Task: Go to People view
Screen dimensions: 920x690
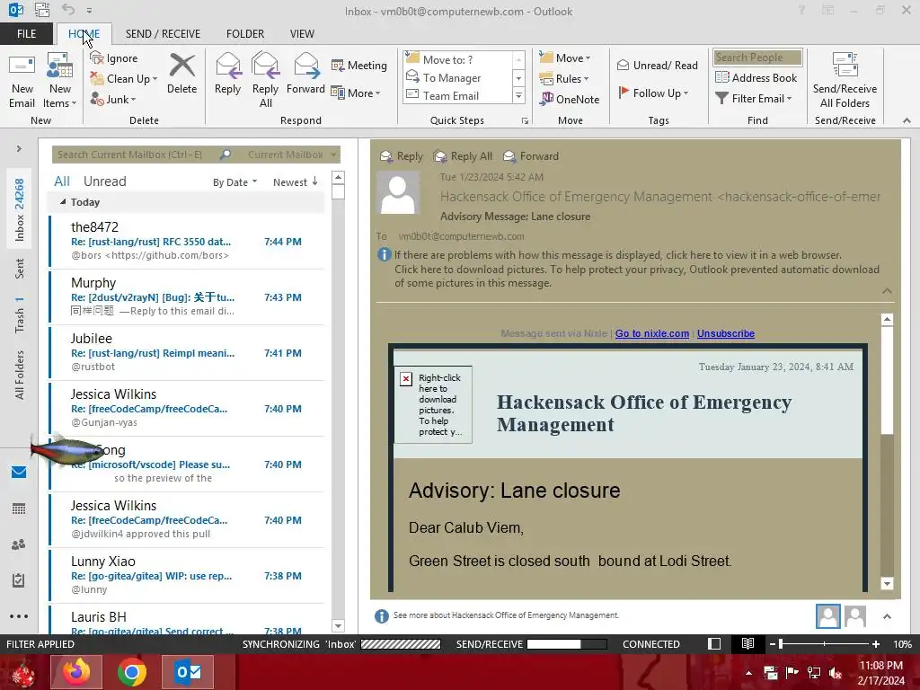Action: coord(19,544)
